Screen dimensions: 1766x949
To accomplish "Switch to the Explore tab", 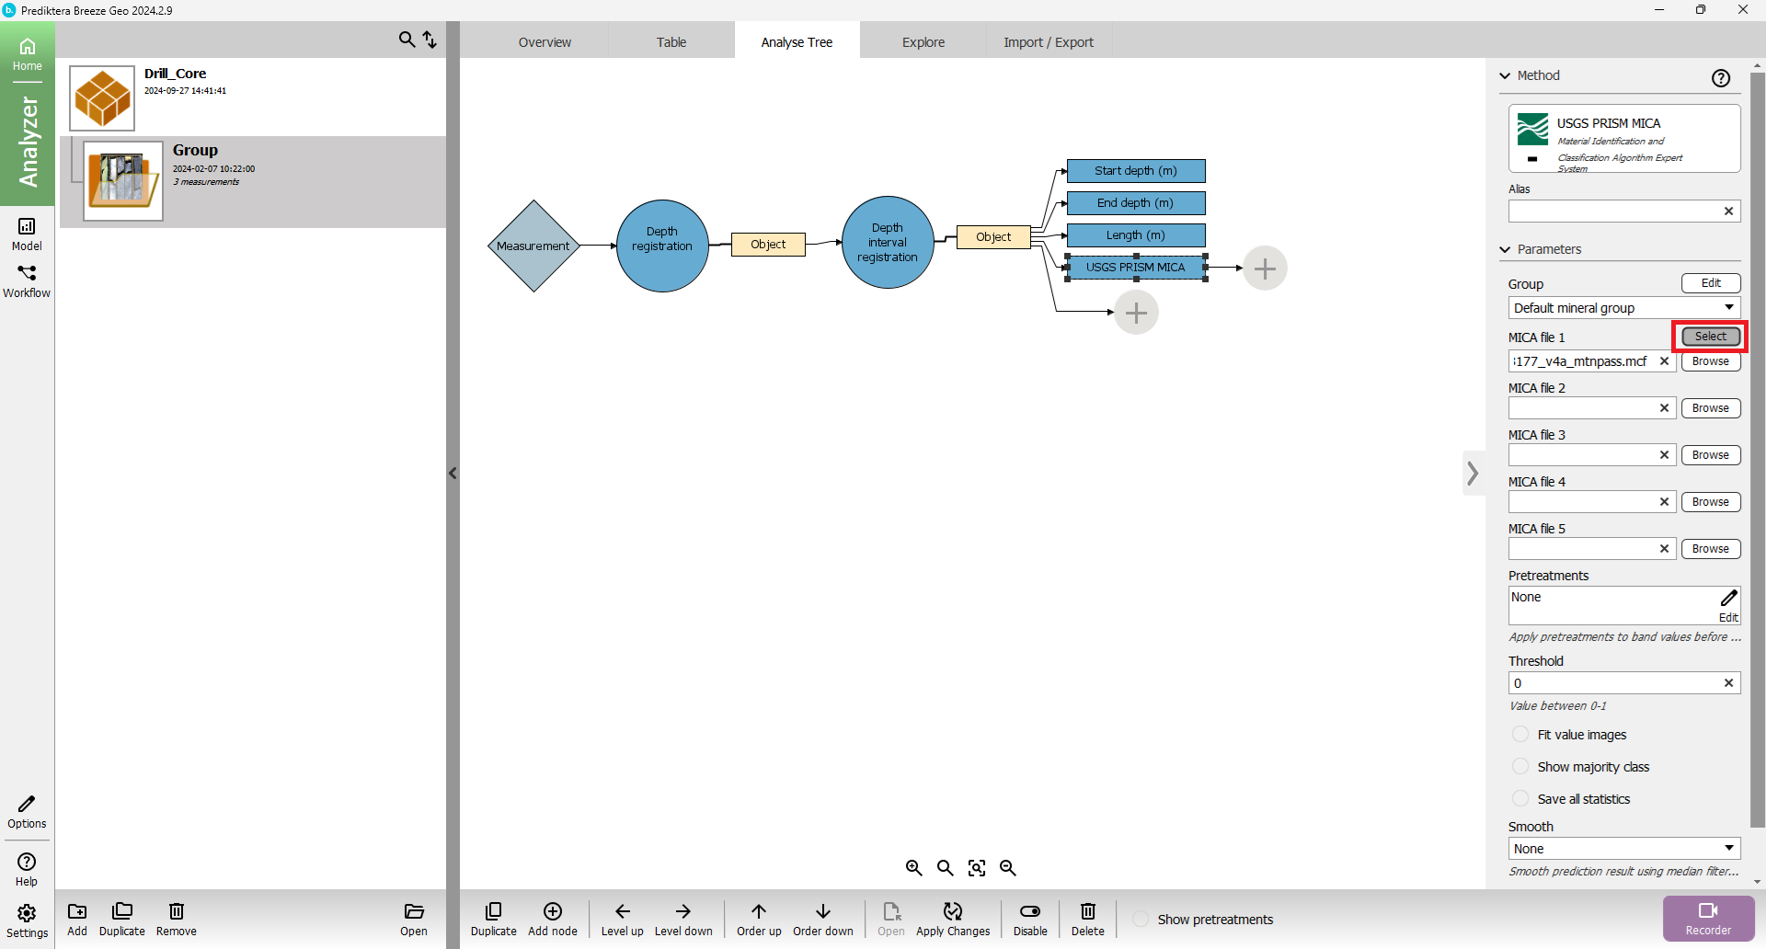I will [x=923, y=42].
